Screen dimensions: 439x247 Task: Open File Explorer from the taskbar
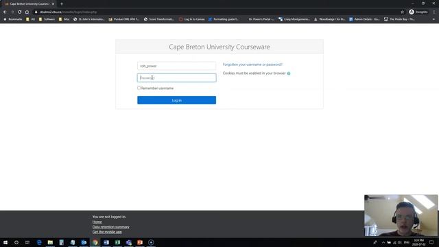click(50, 242)
